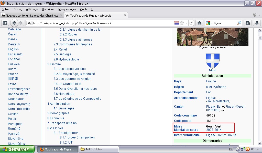
Task: Click the taskbar clock 00:14
Action: coord(255,149)
